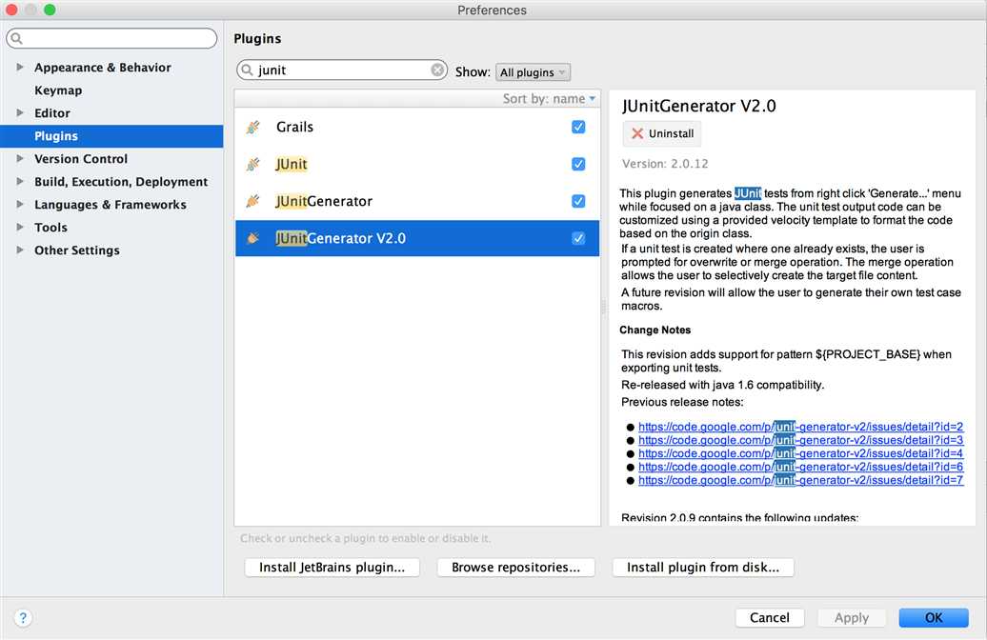
Task: Select Build, Execution, Deployment label
Action: click(121, 182)
